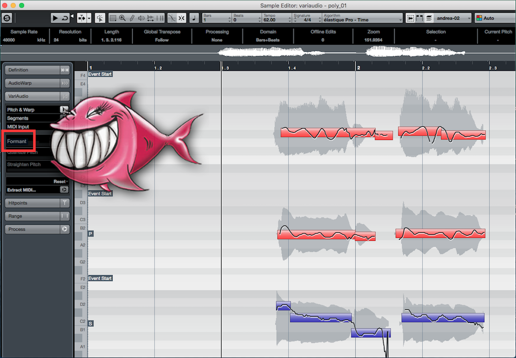Select the Segments mode
This screenshot has height=358, width=516.
point(18,118)
